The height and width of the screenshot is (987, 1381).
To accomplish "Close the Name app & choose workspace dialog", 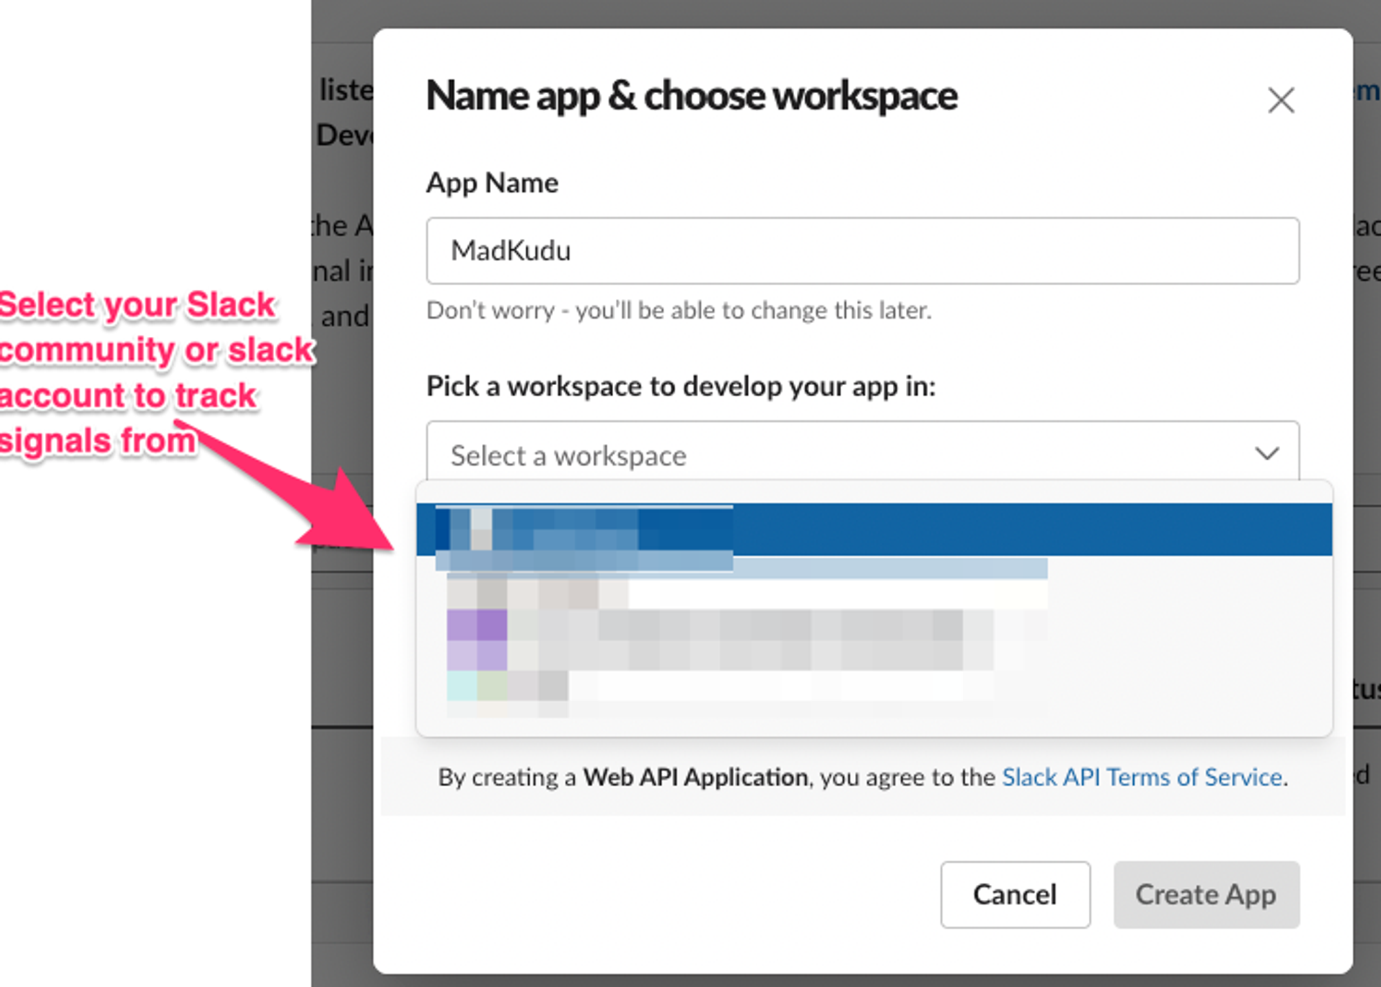I will point(1281,100).
